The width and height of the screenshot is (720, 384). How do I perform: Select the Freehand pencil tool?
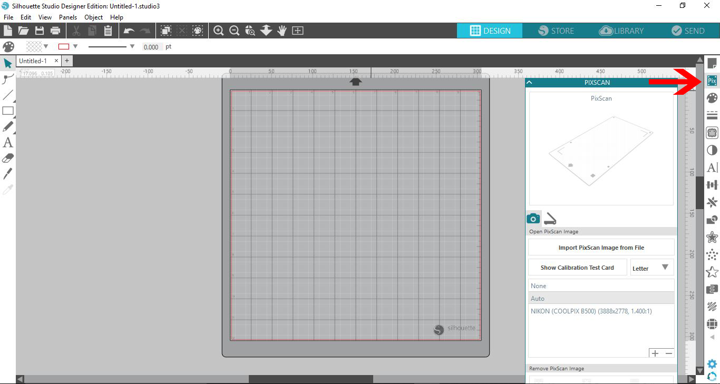pyautogui.click(x=8, y=126)
